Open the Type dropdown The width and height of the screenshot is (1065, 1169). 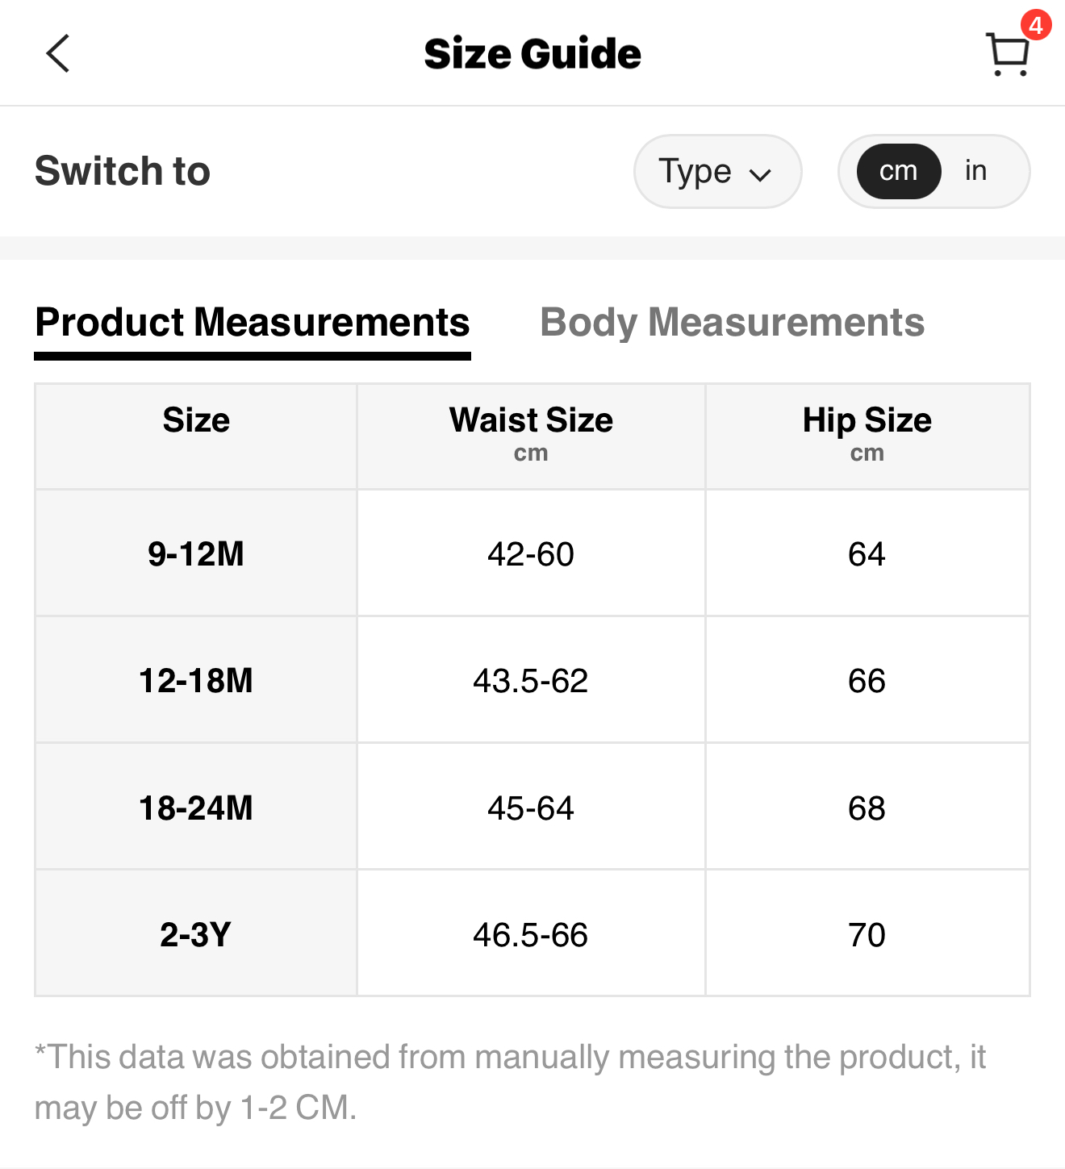pyautogui.click(x=716, y=171)
